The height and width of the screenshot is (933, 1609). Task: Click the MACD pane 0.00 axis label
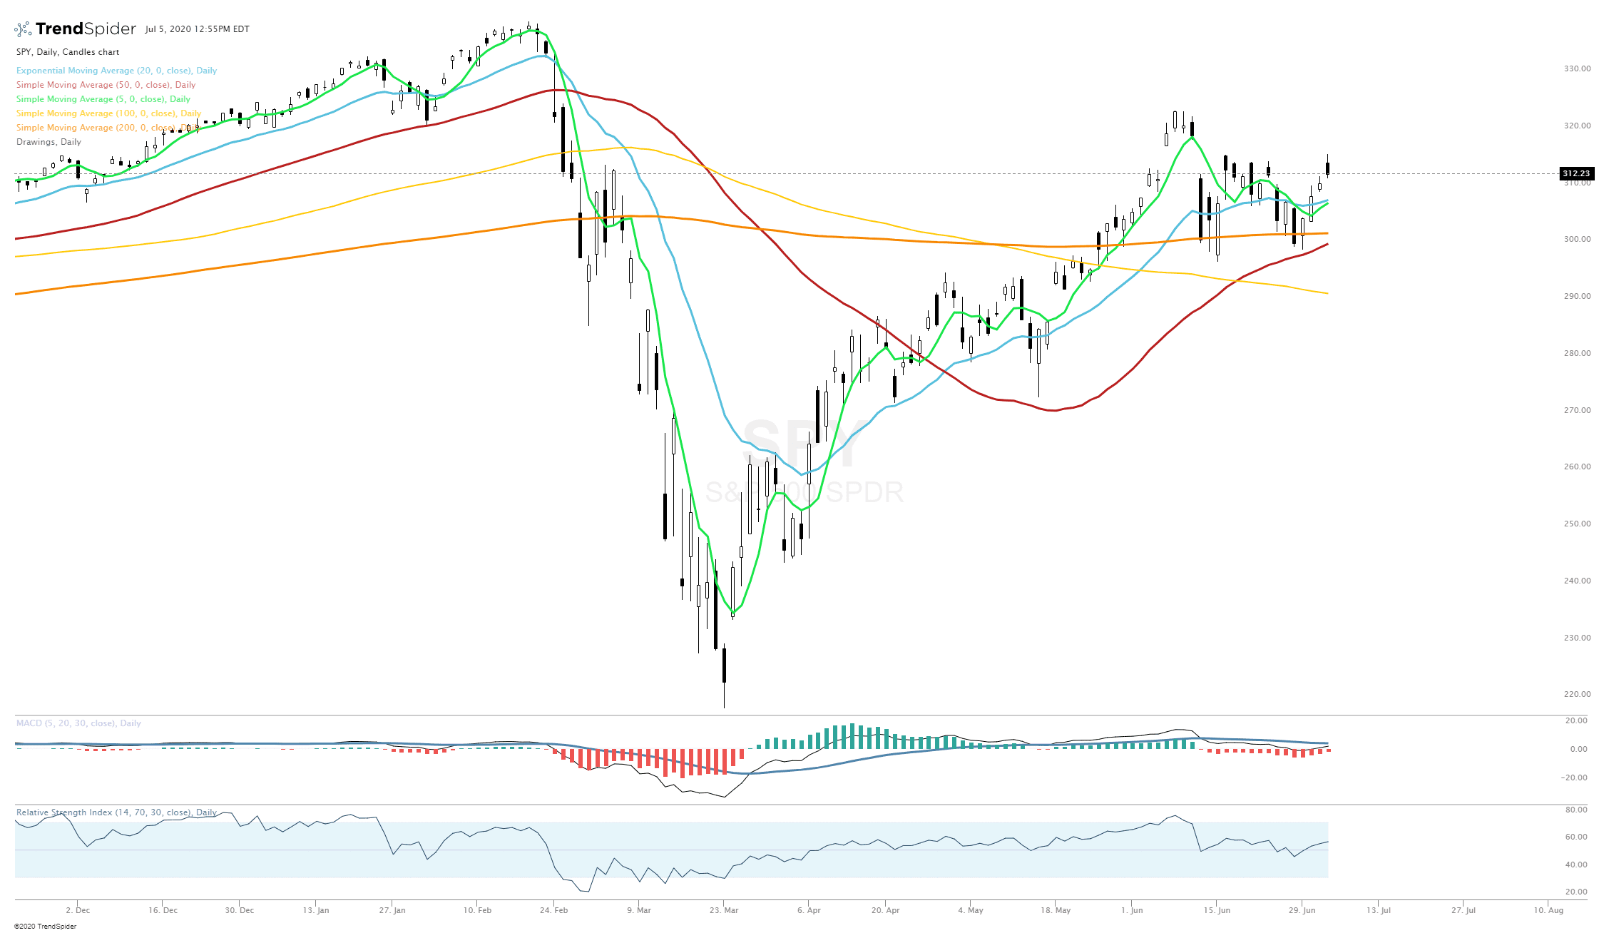(1579, 749)
